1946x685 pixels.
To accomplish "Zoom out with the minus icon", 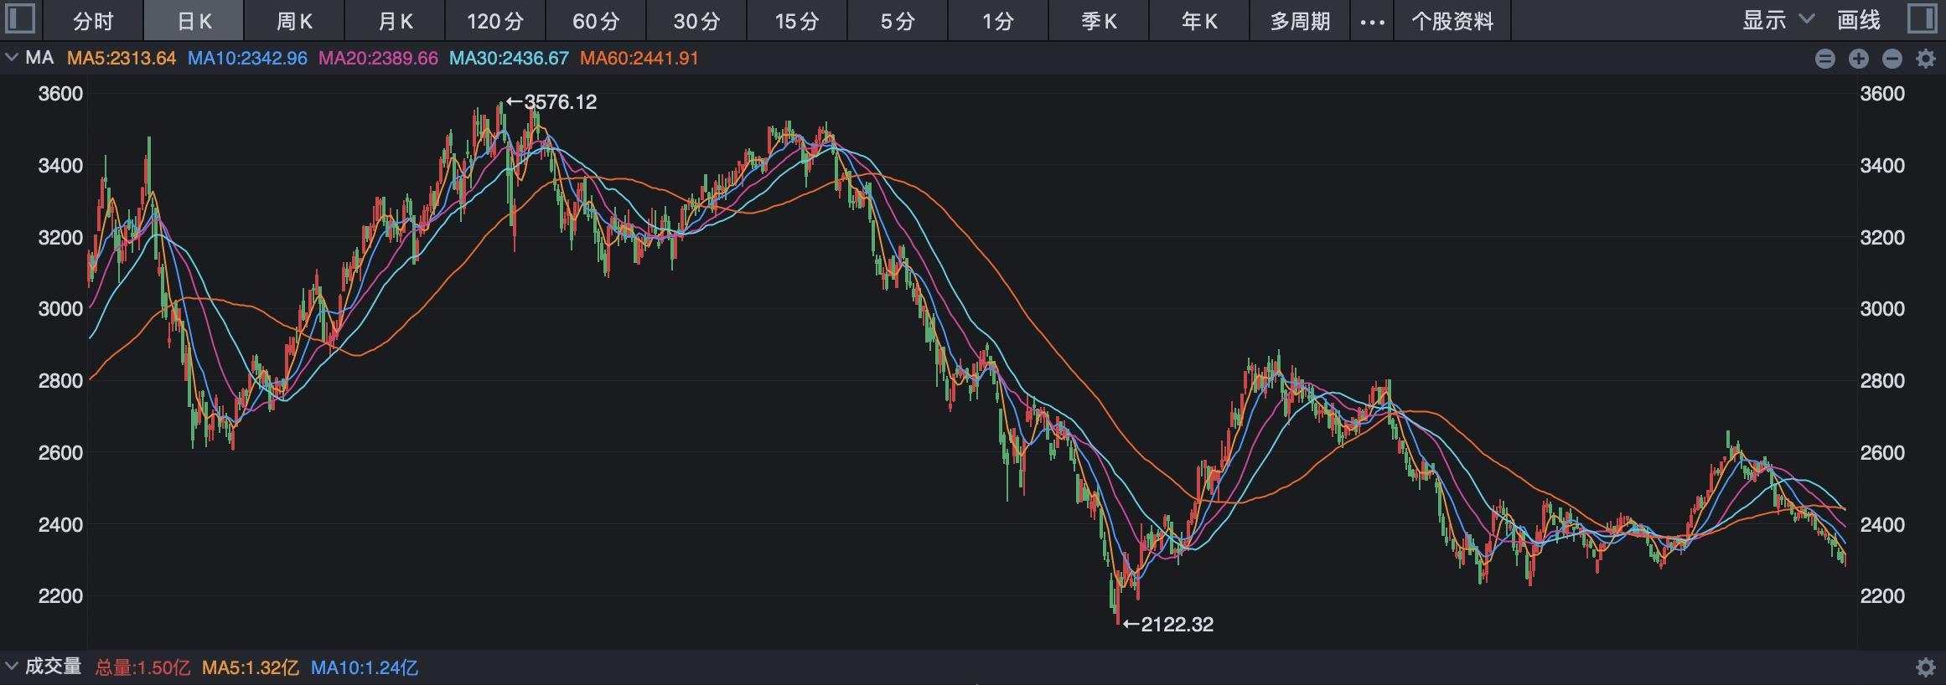I will (x=1892, y=59).
